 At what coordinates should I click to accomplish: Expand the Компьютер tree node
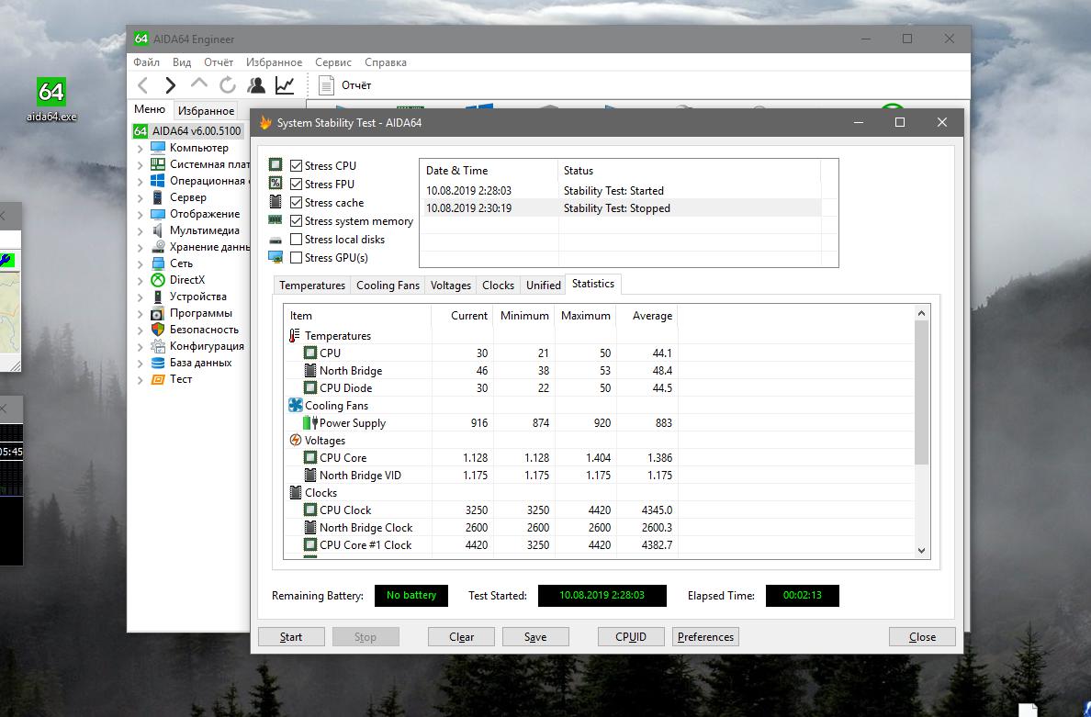pos(141,149)
